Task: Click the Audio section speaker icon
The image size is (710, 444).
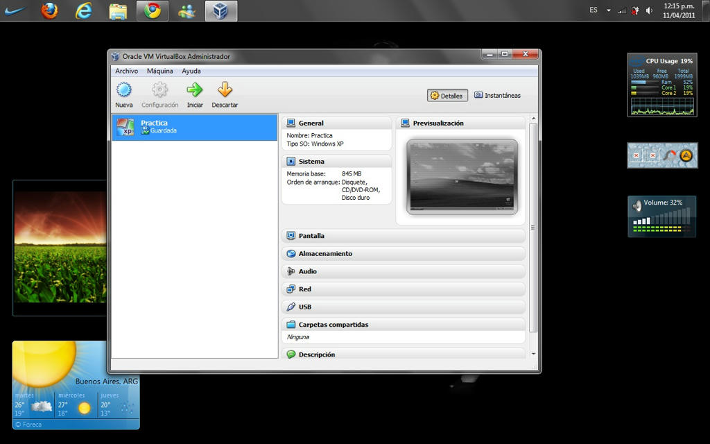Action: tap(291, 271)
